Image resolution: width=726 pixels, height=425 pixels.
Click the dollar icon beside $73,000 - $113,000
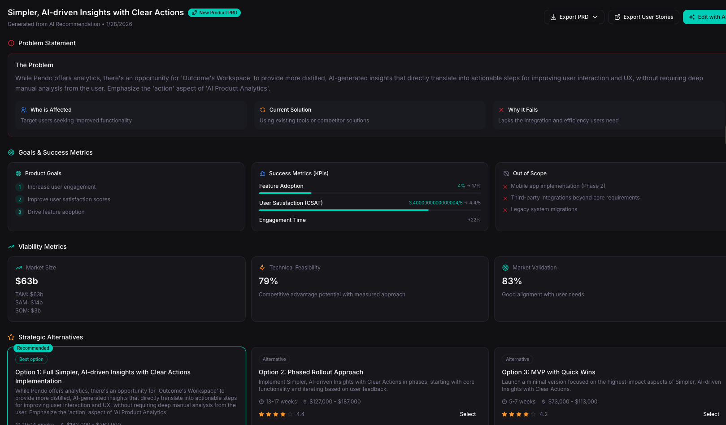pos(543,402)
